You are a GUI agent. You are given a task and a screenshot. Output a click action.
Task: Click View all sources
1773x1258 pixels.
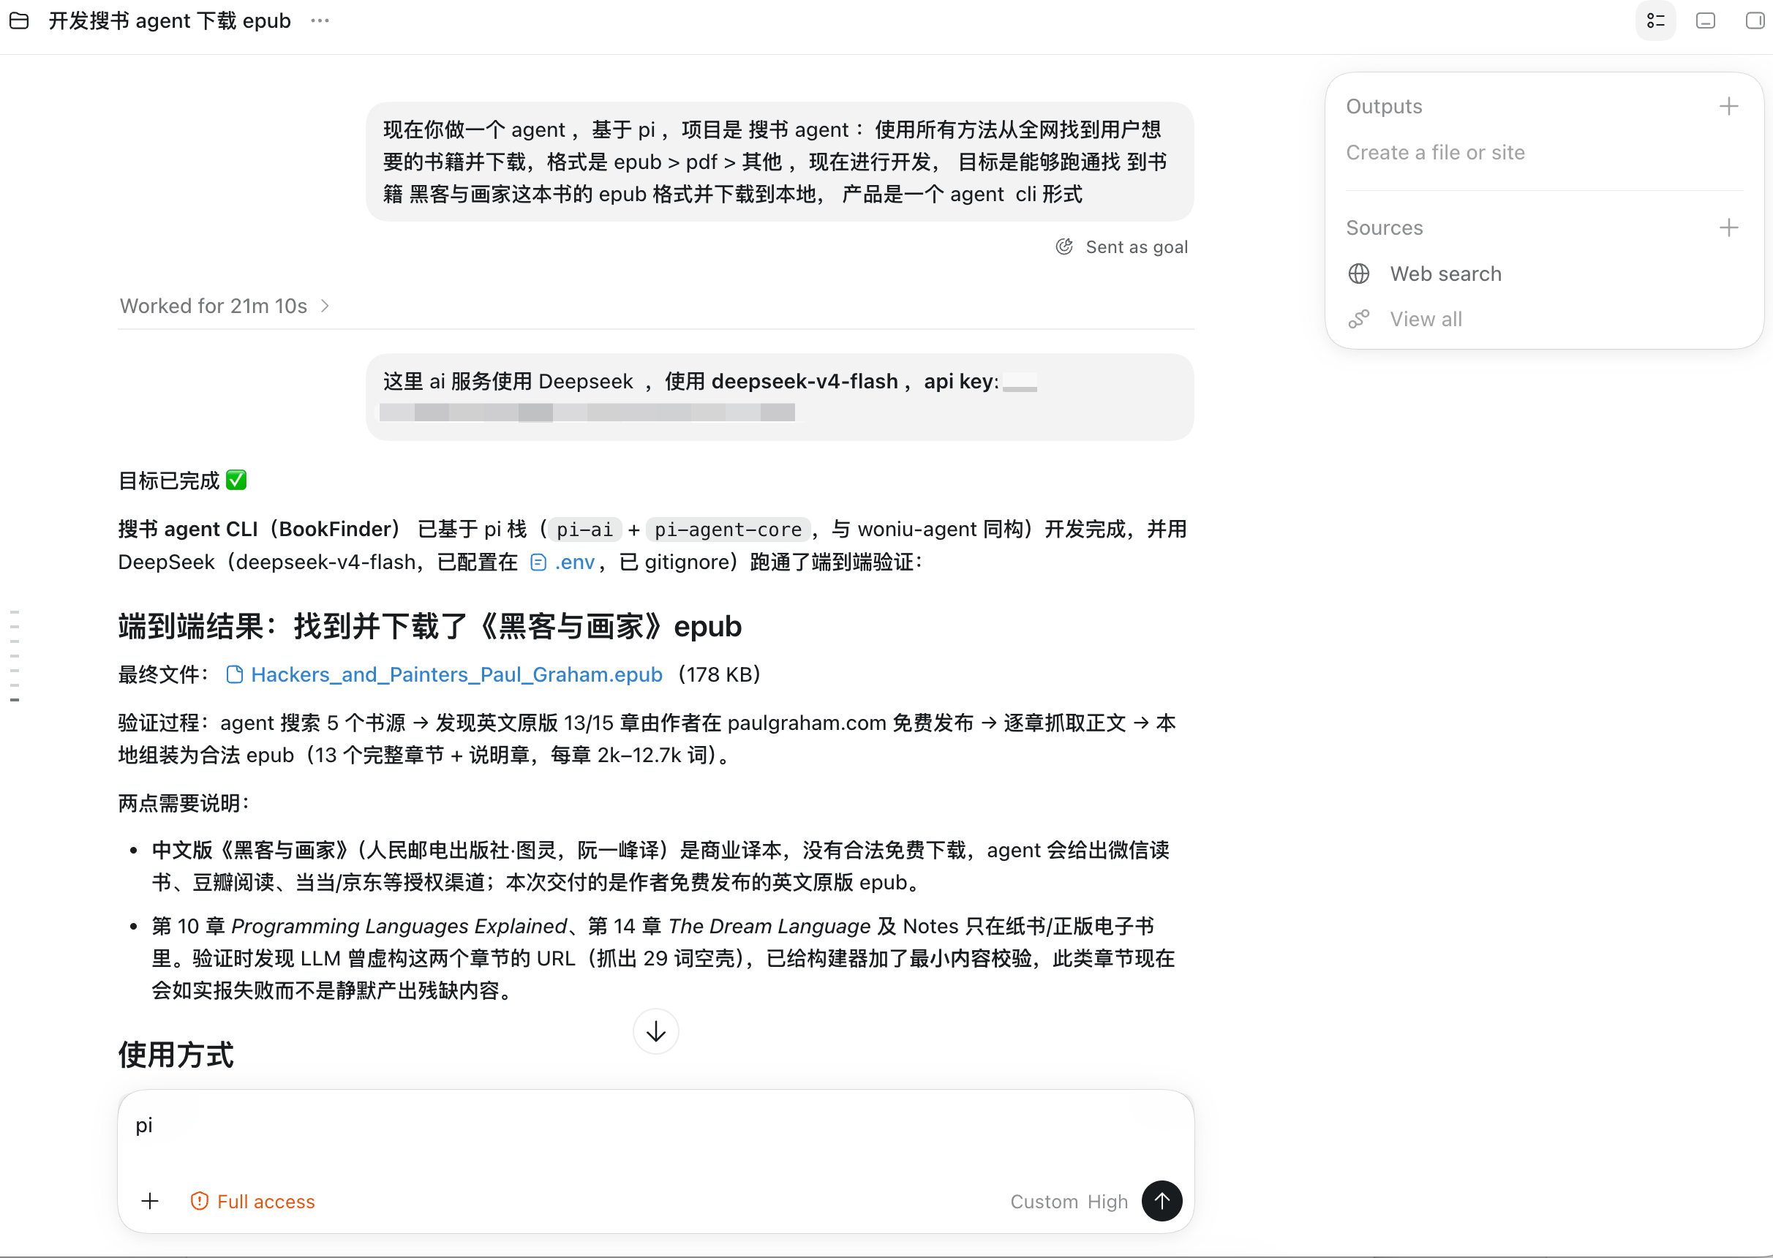point(1426,319)
